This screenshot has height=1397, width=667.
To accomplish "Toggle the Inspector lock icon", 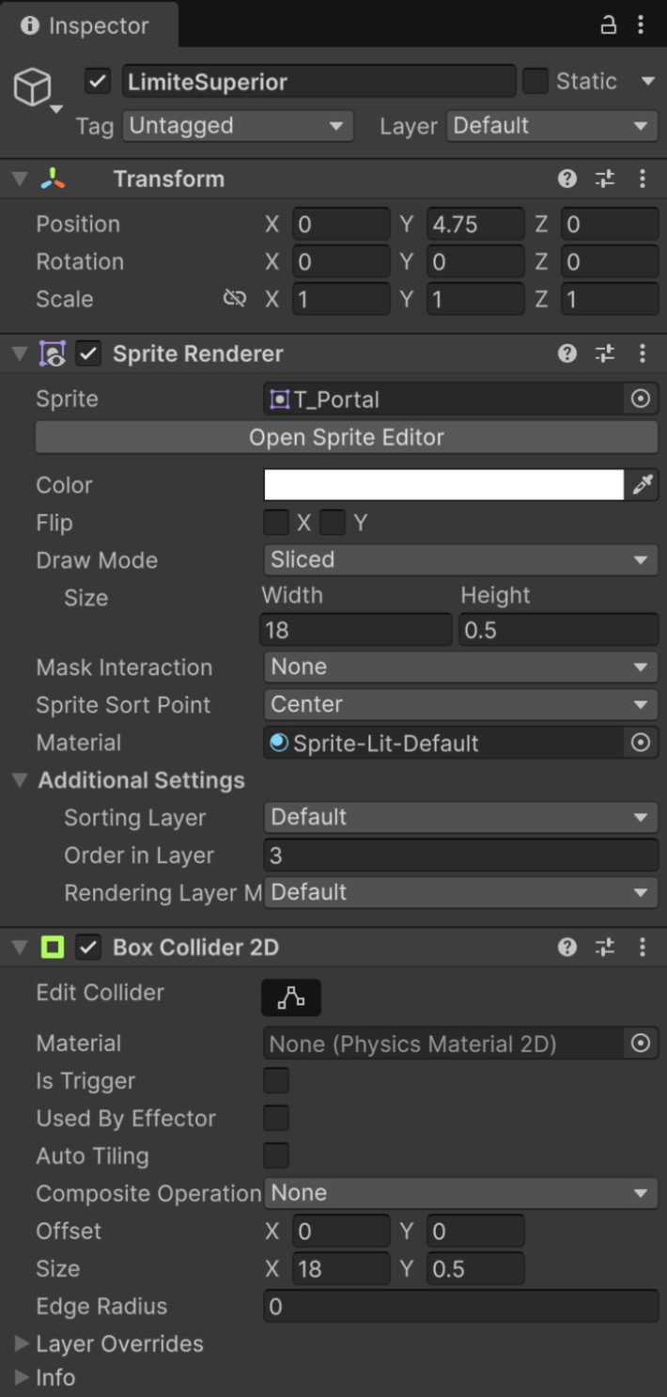I will coord(609,25).
